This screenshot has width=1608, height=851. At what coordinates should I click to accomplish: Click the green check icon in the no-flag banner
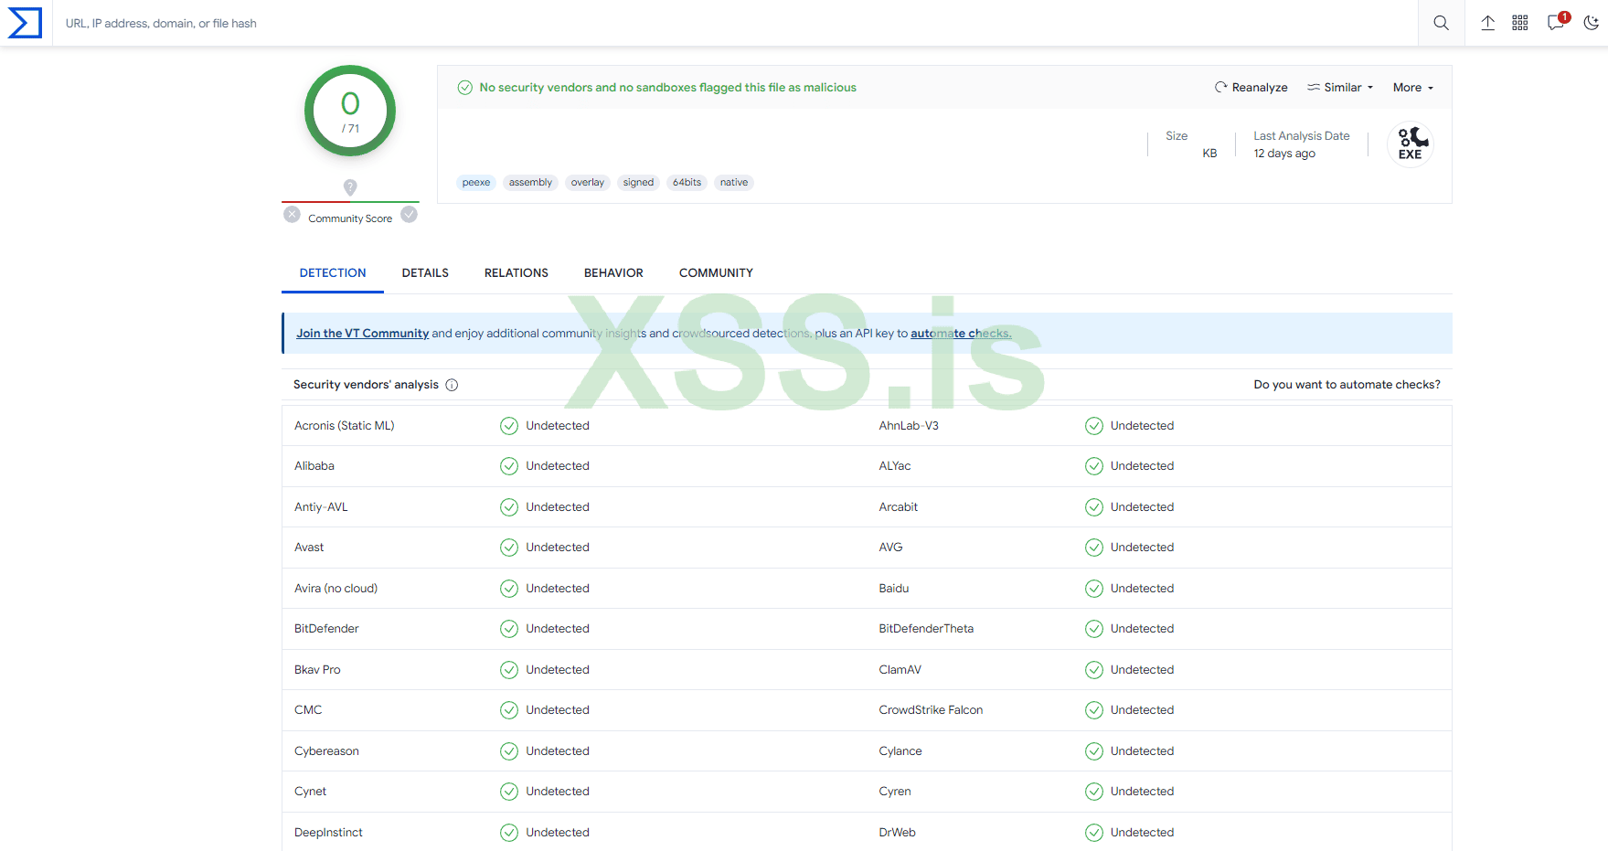coord(464,88)
